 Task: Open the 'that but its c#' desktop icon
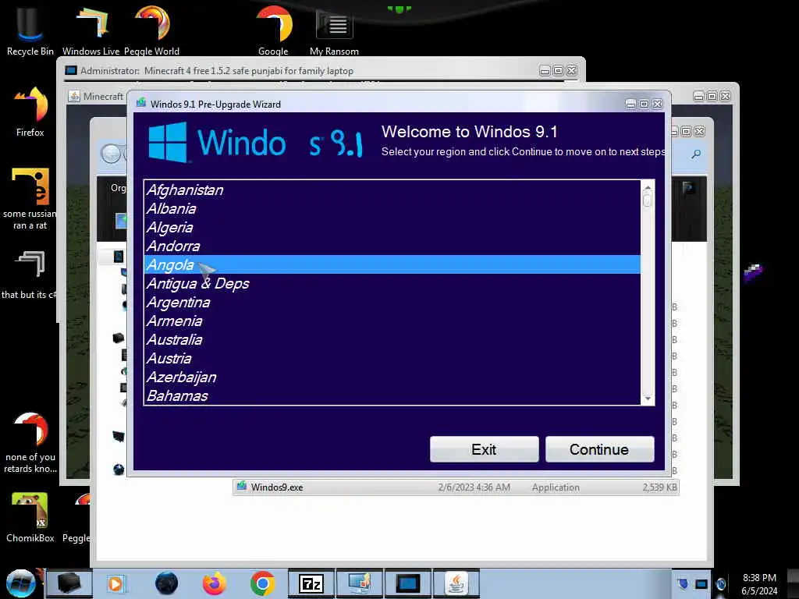pyautogui.click(x=29, y=274)
